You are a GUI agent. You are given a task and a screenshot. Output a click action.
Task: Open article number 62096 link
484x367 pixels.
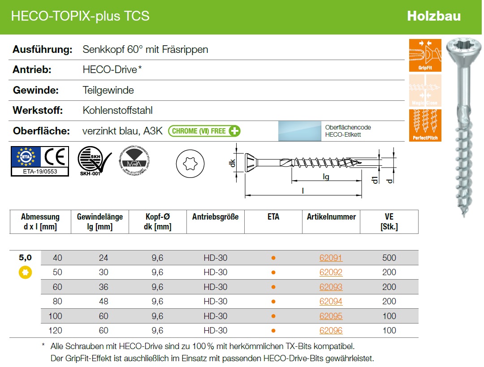coord(331,331)
